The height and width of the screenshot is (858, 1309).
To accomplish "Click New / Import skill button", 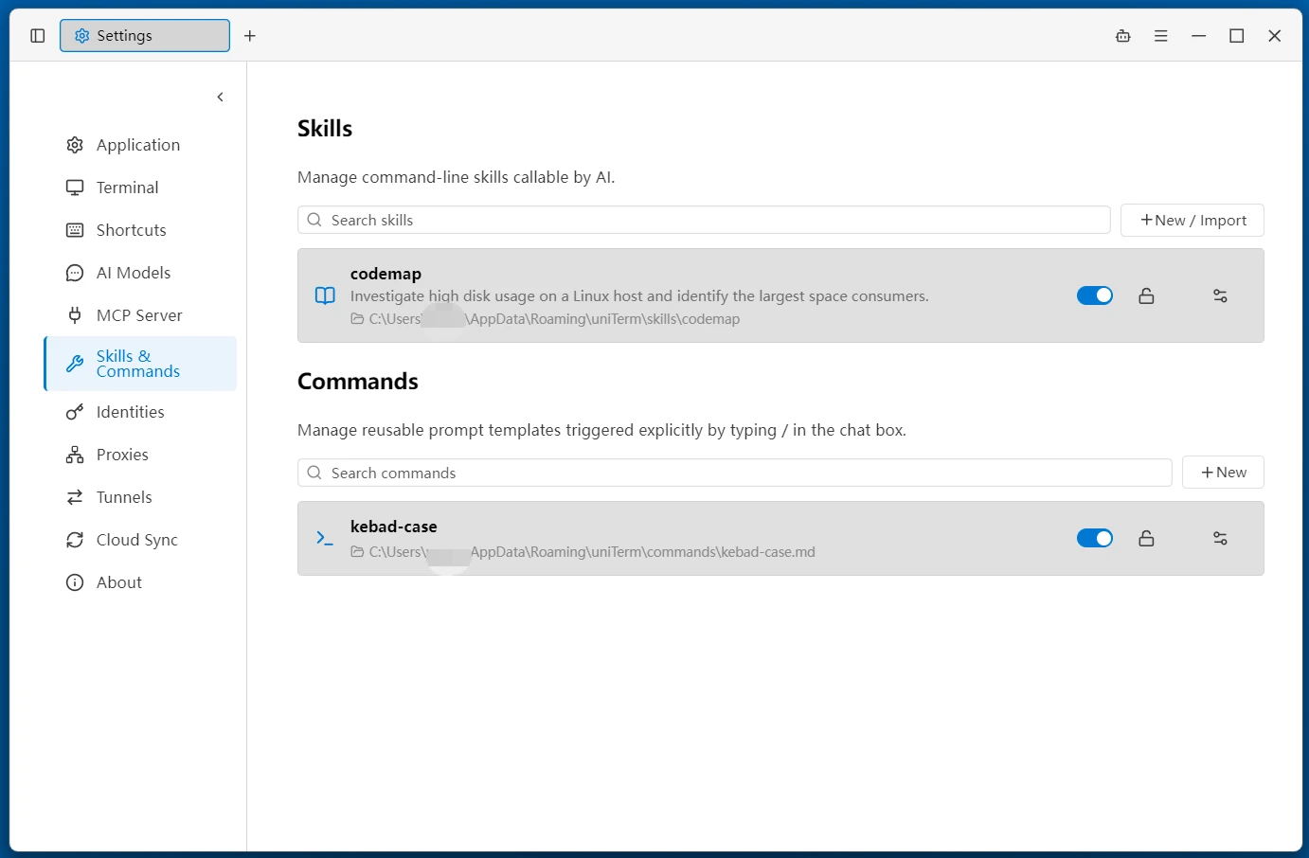I will (1192, 220).
